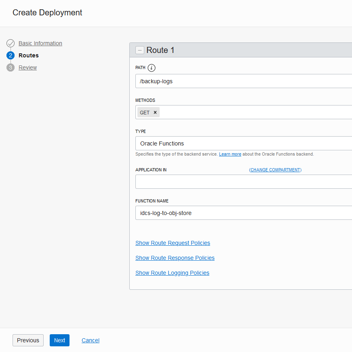Image resolution: width=352 pixels, height=352 pixels.
Task: Click Learn more about Oracle Functions backend
Action: pos(230,154)
